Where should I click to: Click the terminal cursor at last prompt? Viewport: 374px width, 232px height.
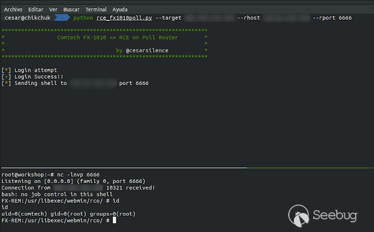pyautogui.click(x=115, y=220)
